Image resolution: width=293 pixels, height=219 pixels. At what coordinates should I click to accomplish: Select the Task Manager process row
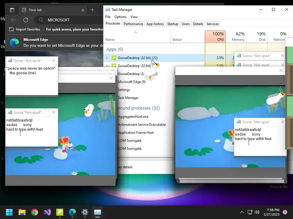tap(128, 98)
